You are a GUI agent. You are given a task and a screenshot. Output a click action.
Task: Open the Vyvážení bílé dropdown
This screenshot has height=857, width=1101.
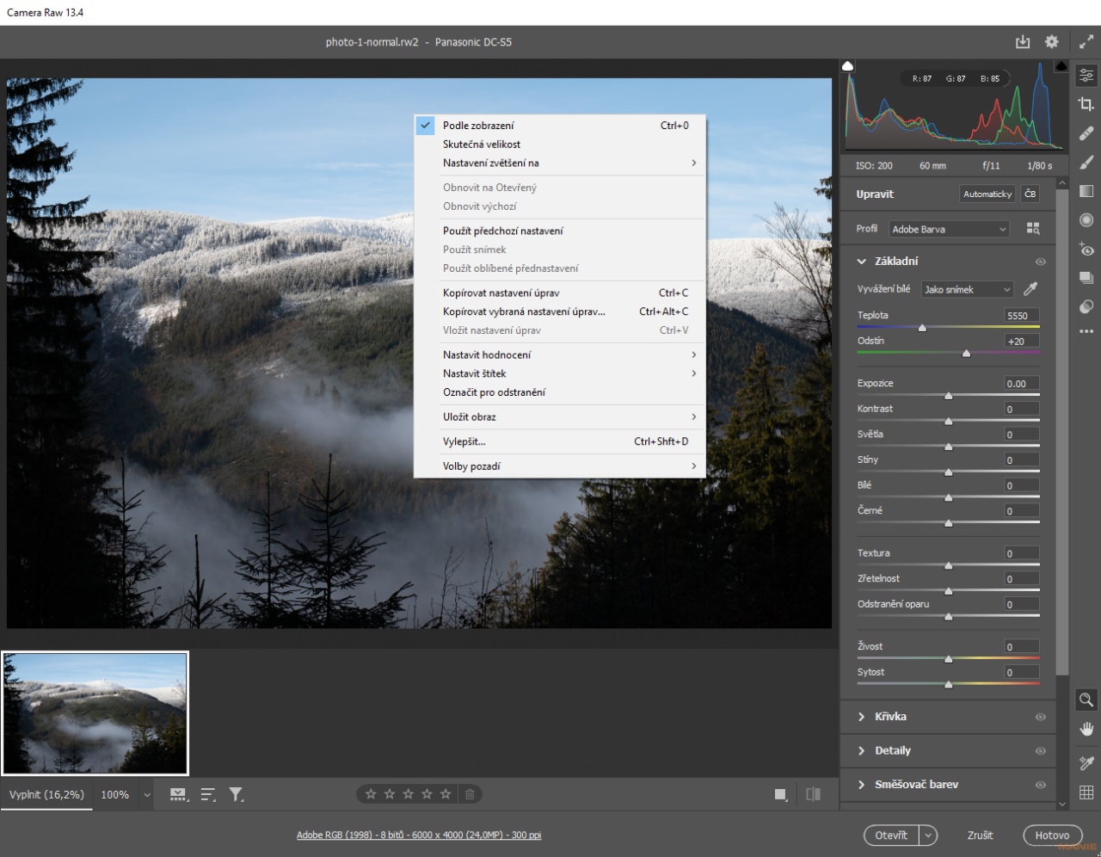[x=966, y=289]
